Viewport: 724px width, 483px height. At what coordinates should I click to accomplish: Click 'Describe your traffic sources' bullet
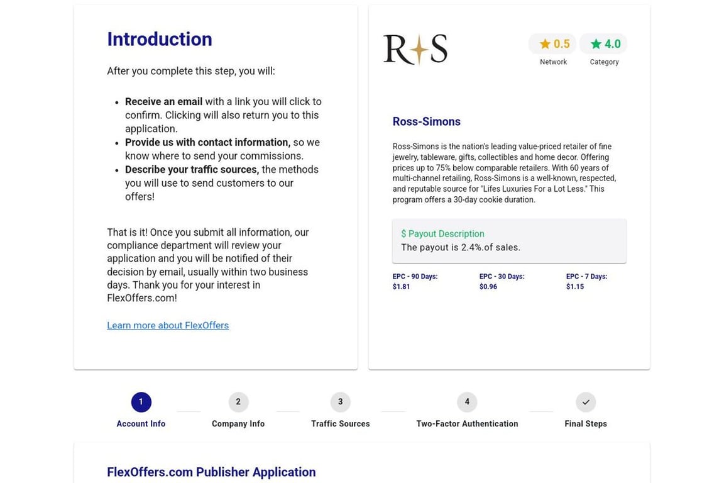click(192, 170)
